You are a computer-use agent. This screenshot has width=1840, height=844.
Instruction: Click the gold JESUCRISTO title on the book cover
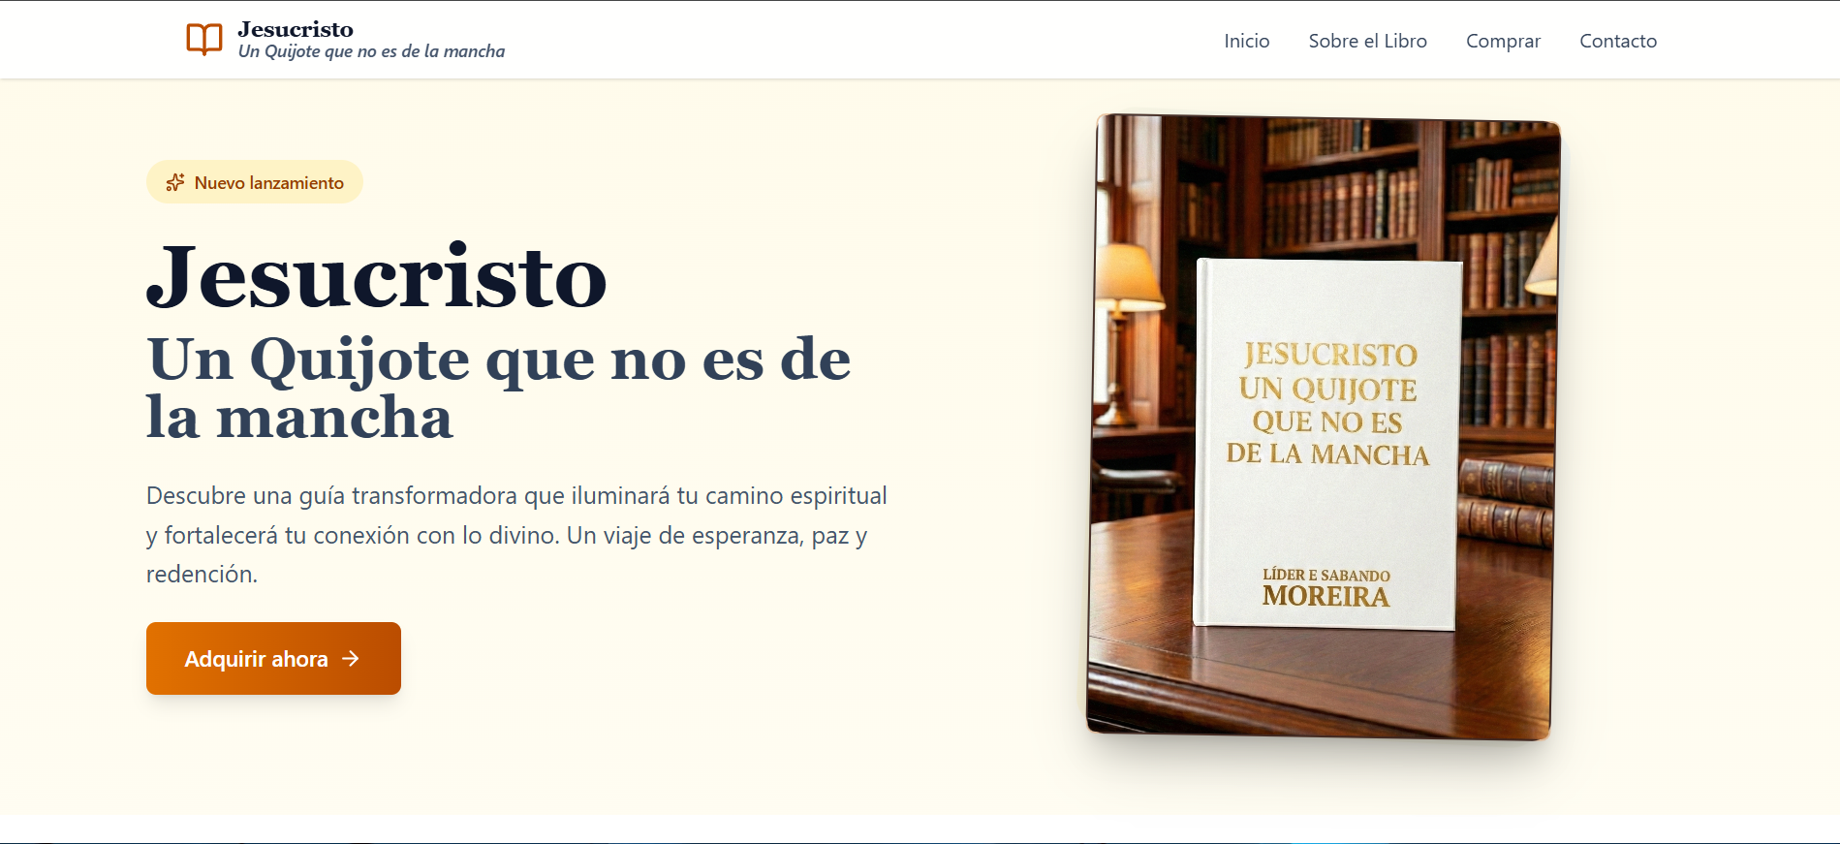[x=1329, y=355]
